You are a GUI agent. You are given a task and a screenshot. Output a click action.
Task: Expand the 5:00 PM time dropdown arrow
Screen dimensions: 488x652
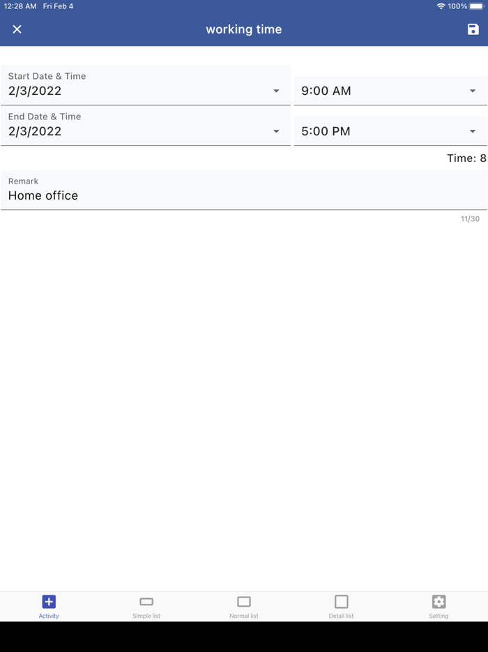[x=473, y=132]
